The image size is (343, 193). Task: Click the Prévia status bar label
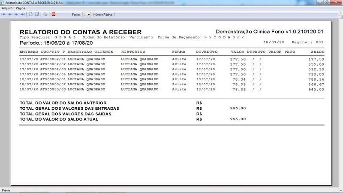[x=6, y=190]
